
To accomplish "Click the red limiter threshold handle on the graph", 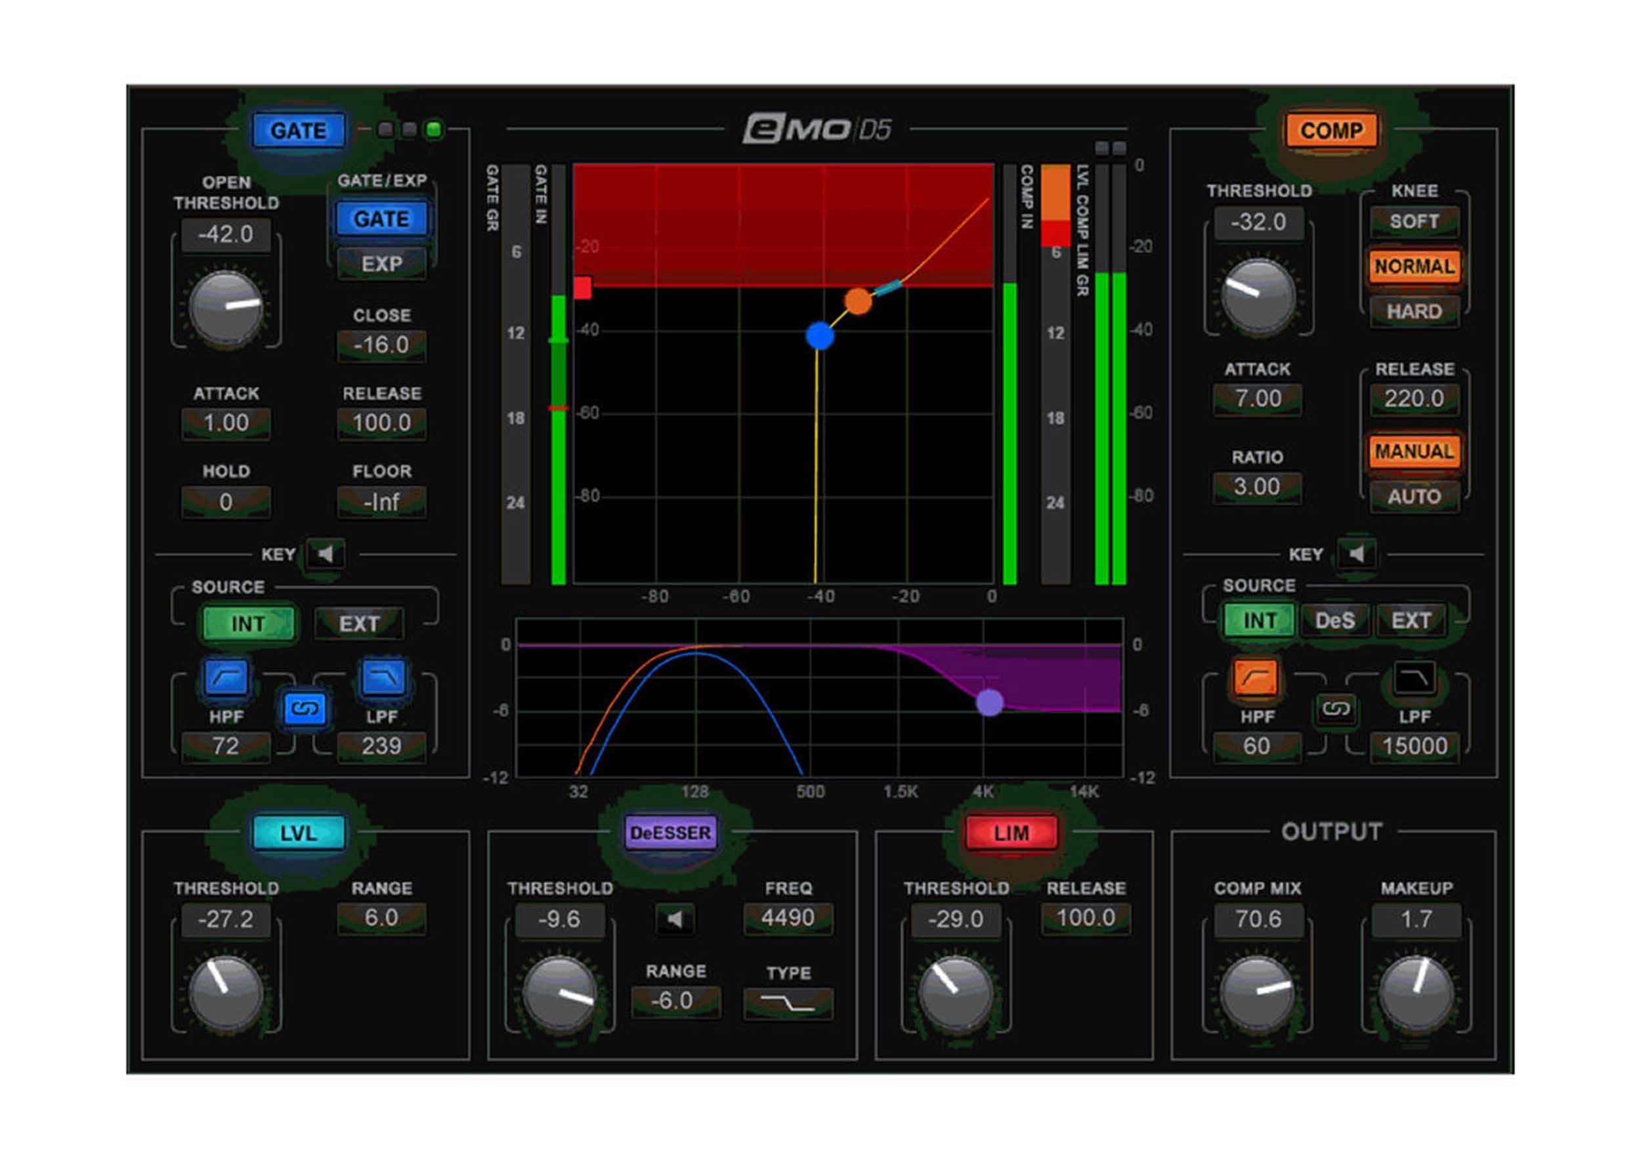I will click(x=582, y=288).
